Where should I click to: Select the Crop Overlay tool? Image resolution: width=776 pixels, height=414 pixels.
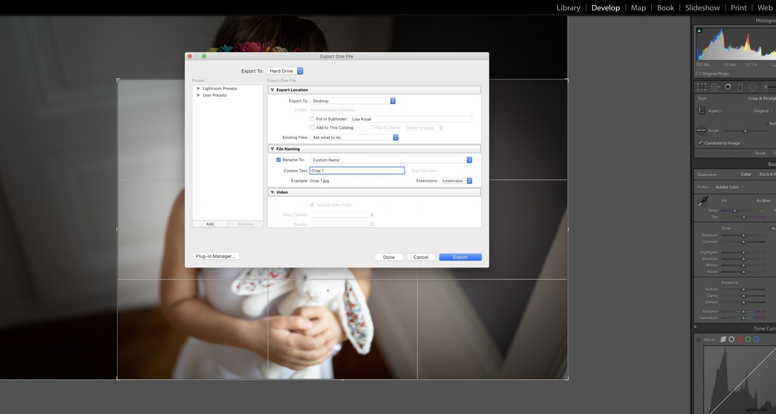tap(701, 87)
